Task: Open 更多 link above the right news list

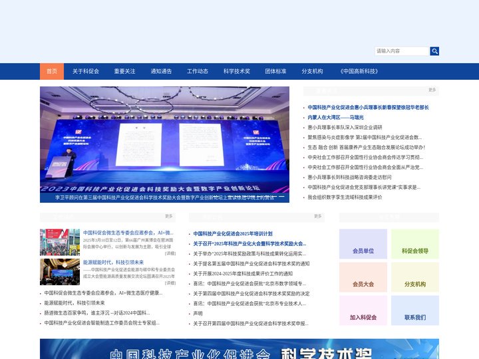Action: (x=432, y=90)
